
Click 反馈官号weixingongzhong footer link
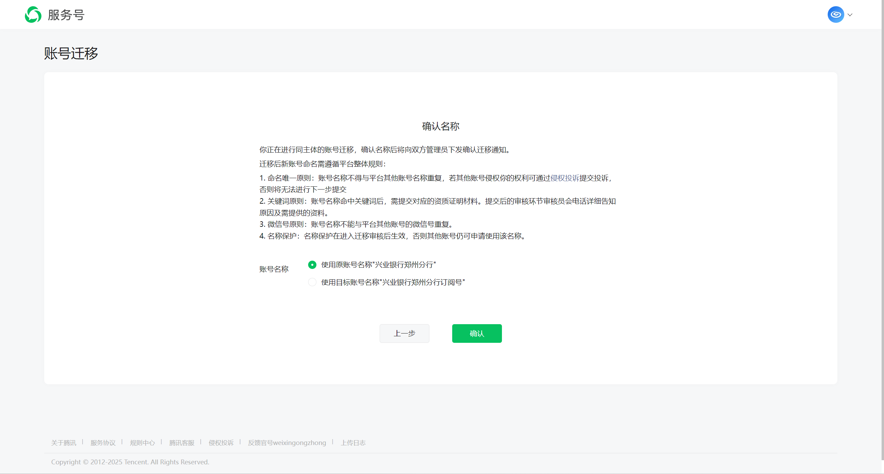pyautogui.click(x=287, y=443)
